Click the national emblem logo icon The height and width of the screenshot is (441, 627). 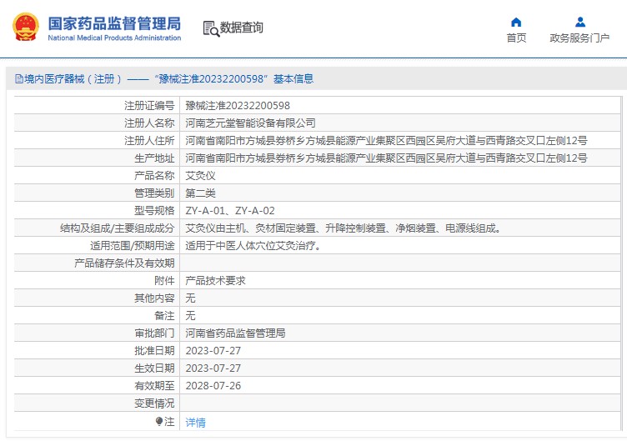pyautogui.click(x=26, y=27)
